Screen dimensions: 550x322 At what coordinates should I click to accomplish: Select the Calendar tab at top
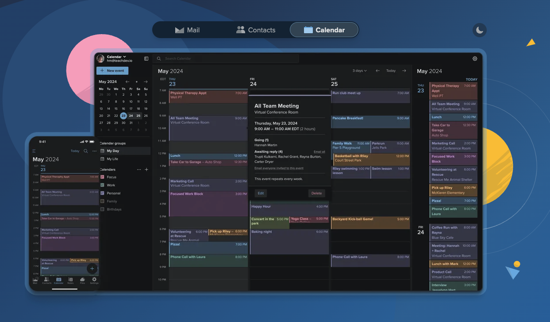point(324,30)
